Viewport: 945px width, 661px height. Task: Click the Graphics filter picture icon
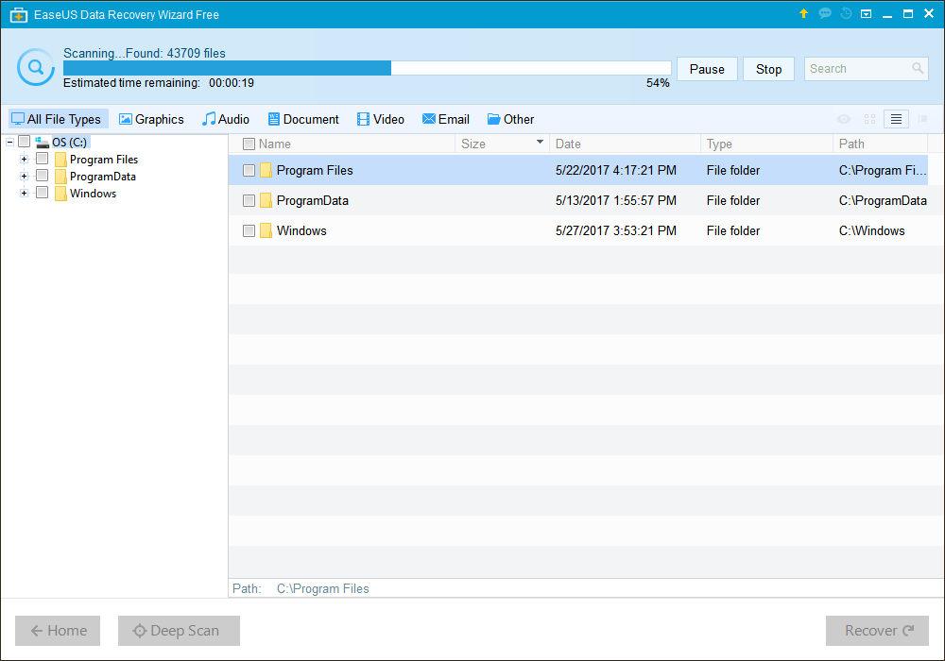coord(126,119)
